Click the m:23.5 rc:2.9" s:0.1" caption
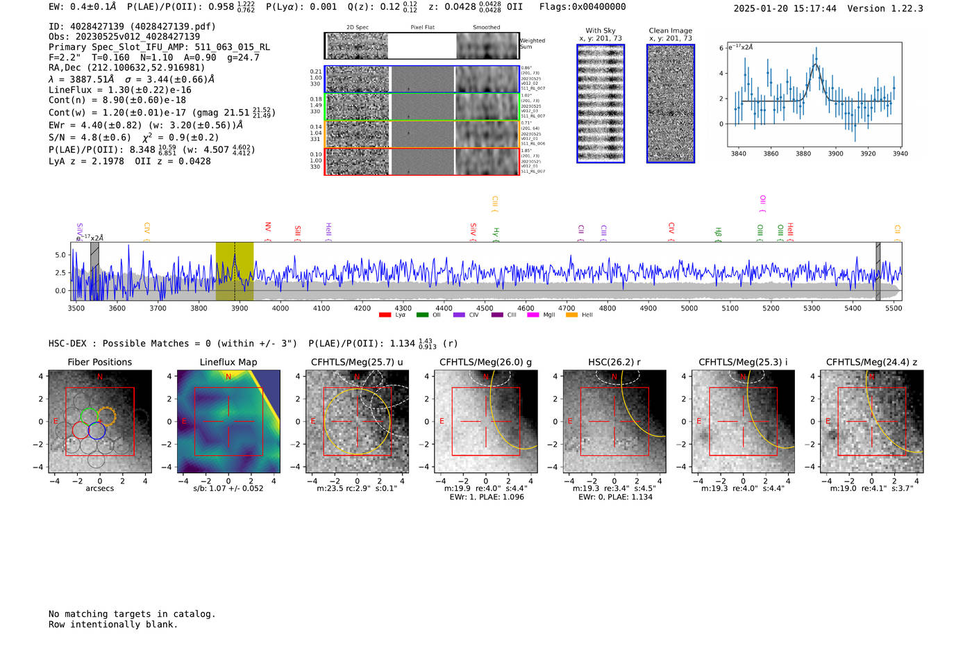 point(357,488)
